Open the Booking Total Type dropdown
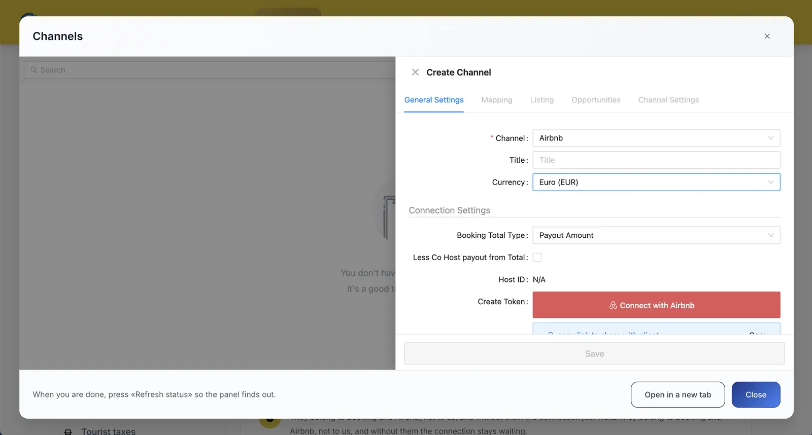Viewport: 812px width, 435px height. coord(656,235)
